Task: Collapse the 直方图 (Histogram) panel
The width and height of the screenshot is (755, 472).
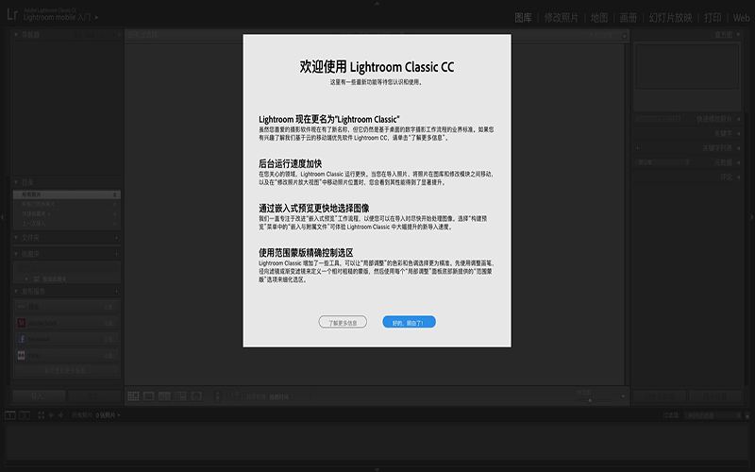Action: 738,35
